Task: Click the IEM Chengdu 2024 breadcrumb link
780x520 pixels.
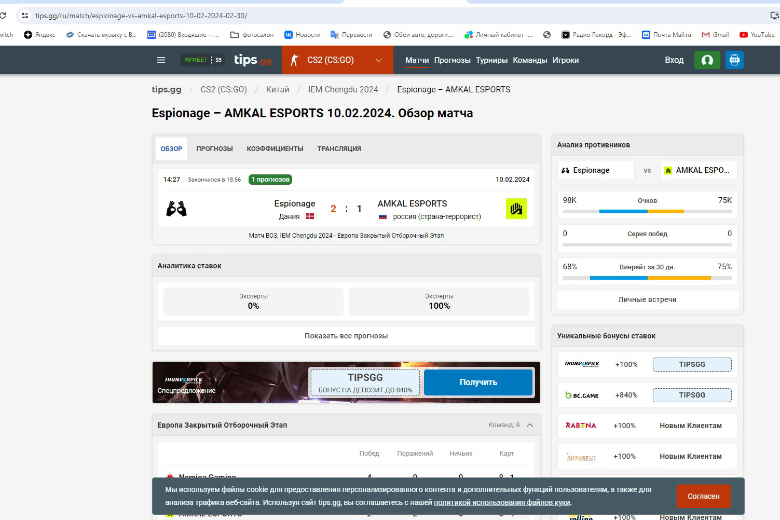Action: tap(343, 89)
